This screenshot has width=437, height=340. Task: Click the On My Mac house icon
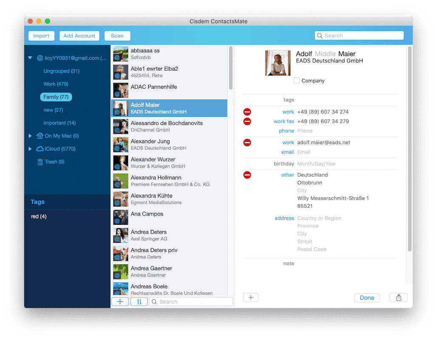click(x=40, y=136)
